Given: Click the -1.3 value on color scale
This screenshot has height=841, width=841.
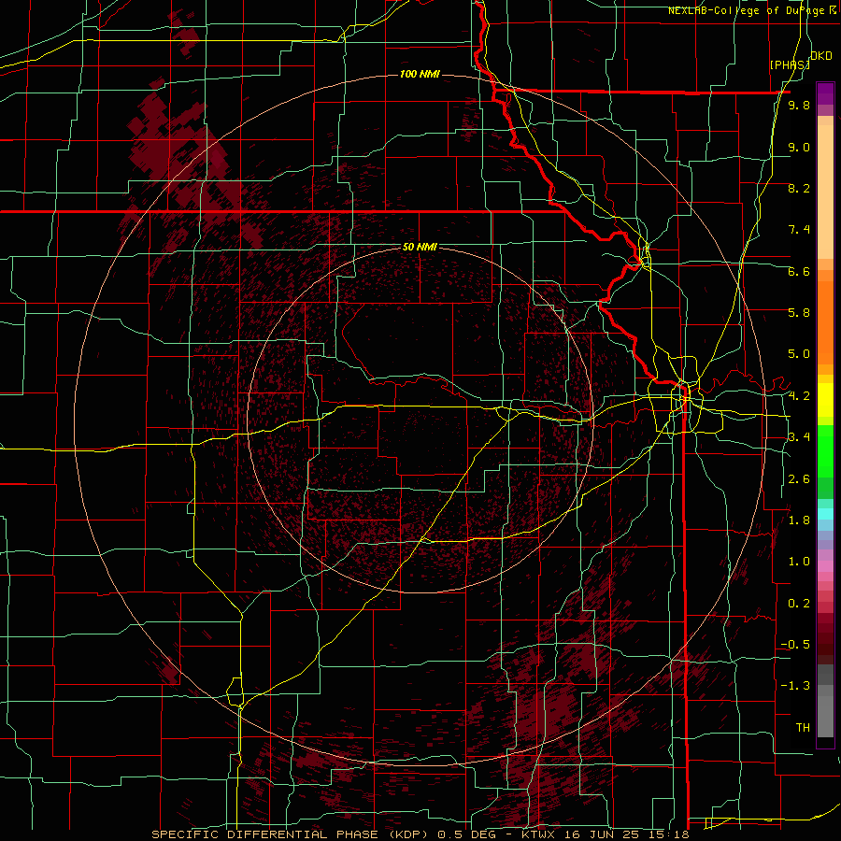Looking at the screenshot, I should (x=795, y=686).
